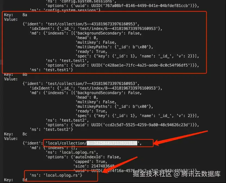Click the 'local/collection/' text in the red box
Image resolution: width=226 pixels, height=183 pixels.
click(x=66, y=143)
